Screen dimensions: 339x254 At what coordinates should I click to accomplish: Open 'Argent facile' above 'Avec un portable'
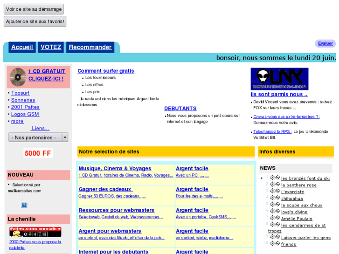click(x=192, y=210)
